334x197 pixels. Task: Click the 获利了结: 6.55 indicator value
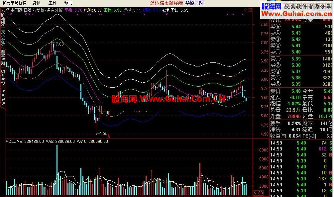pyautogui.click(x=175, y=10)
